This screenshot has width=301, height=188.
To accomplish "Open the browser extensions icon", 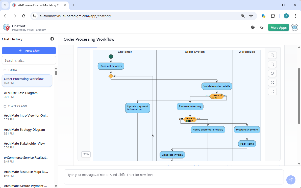I will [x=273, y=16].
